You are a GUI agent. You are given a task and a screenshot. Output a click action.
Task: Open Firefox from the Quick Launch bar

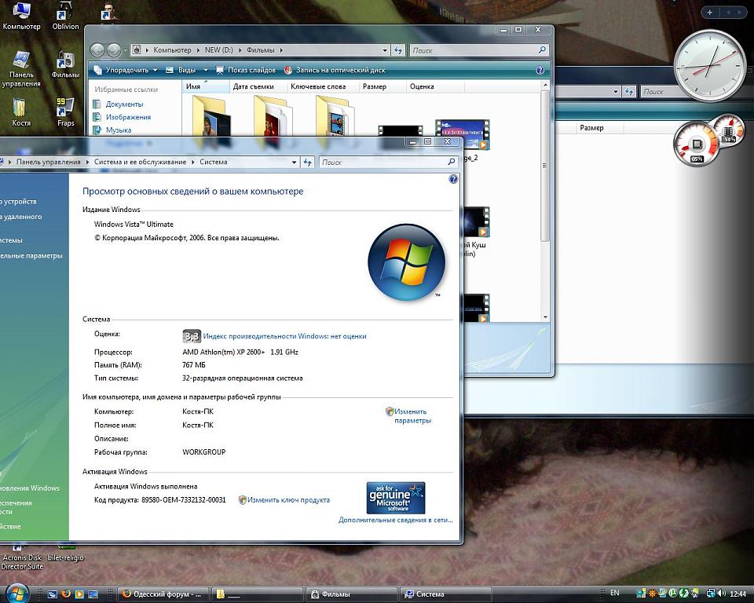pyautogui.click(x=66, y=594)
